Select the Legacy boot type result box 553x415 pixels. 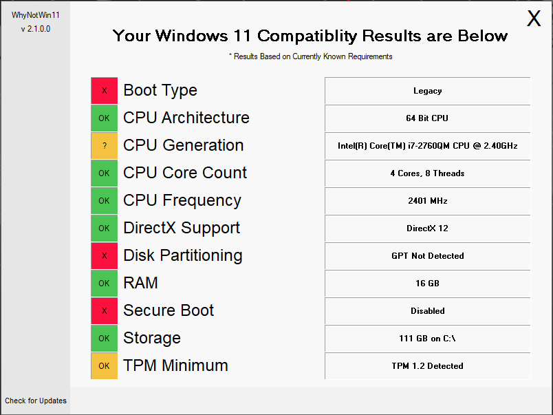pyautogui.click(x=427, y=91)
